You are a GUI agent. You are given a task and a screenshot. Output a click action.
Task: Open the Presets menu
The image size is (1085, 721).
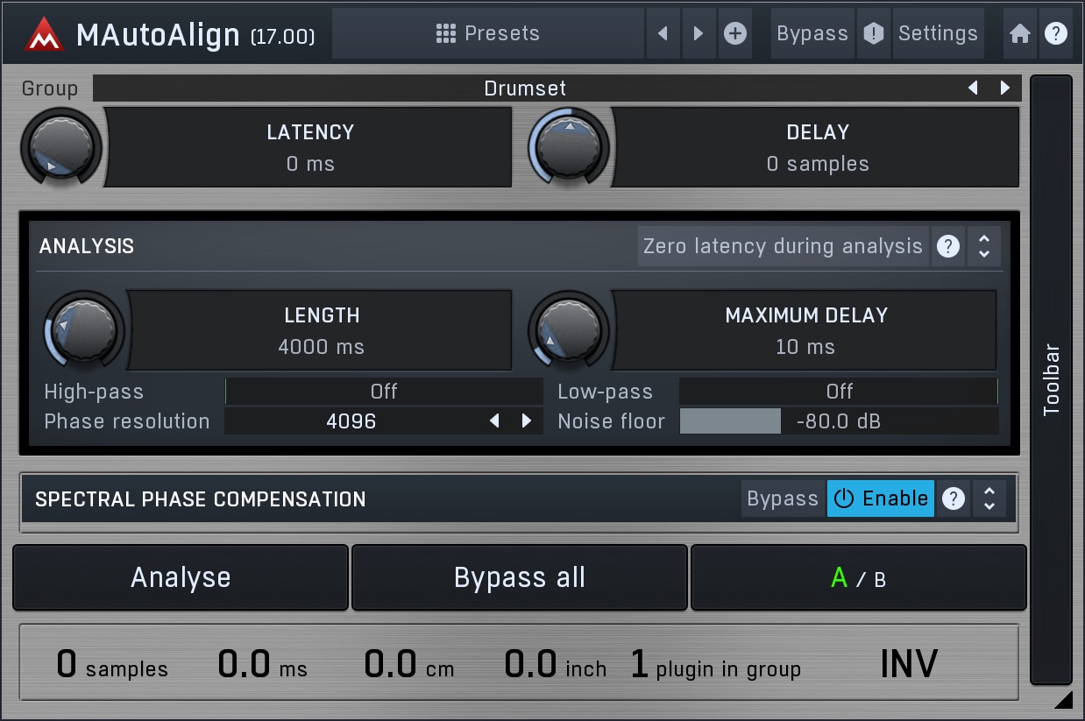[x=488, y=34]
